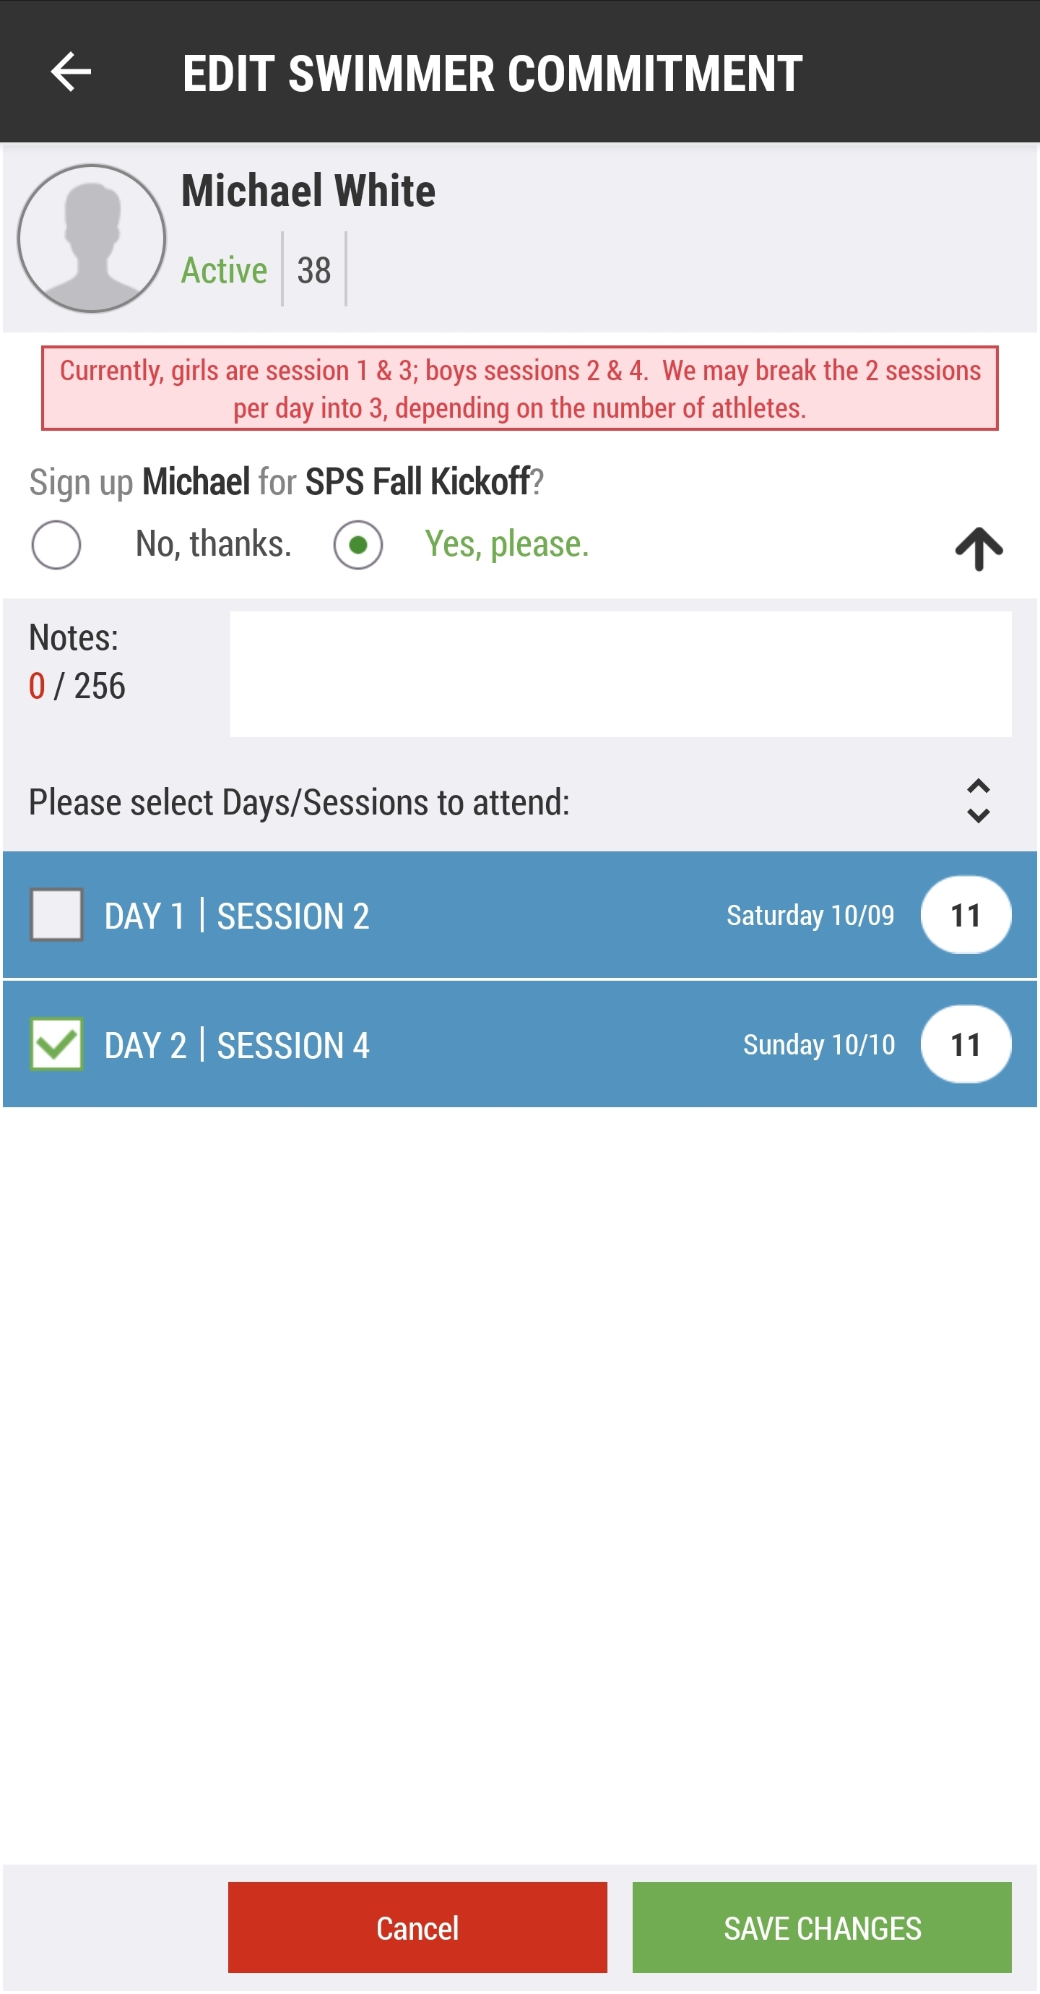Open Michael White's profile avatar
The image size is (1040, 1994).
[92, 238]
